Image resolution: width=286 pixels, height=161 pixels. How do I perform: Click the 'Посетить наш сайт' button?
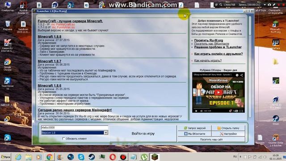(211, 140)
